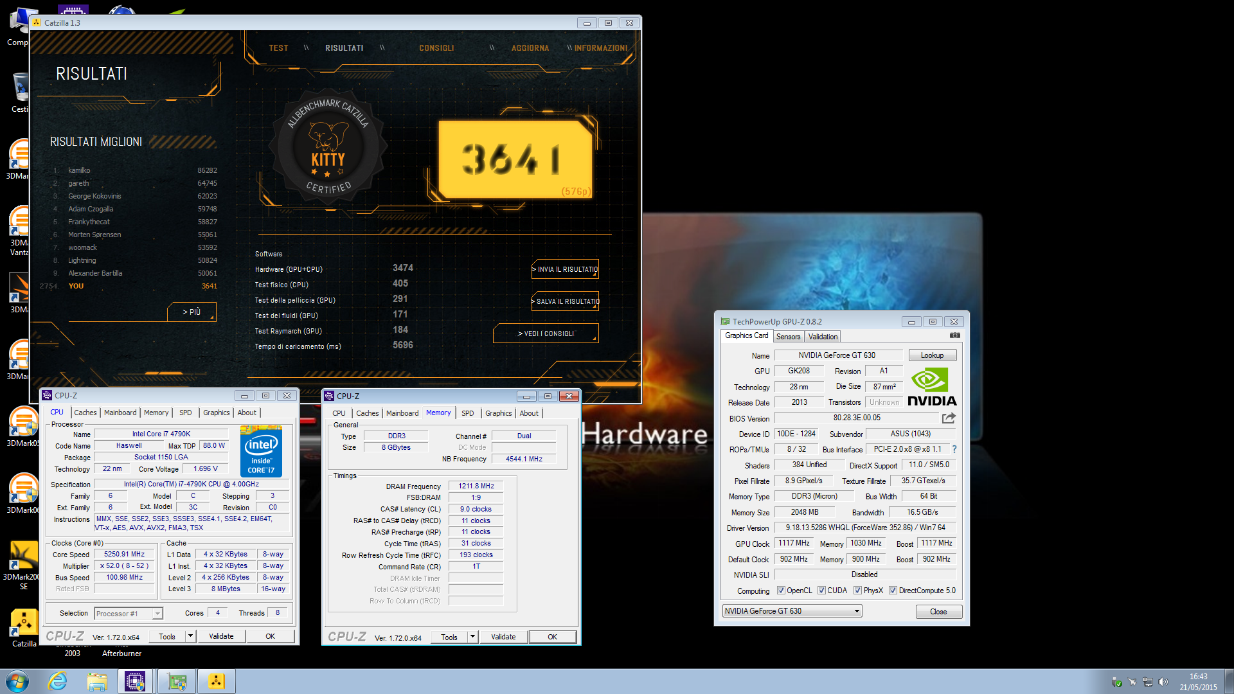The height and width of the screenshot is (694, 1234).
Task: Click the PIÙ button under best results
Action: [x=192, y=312]
